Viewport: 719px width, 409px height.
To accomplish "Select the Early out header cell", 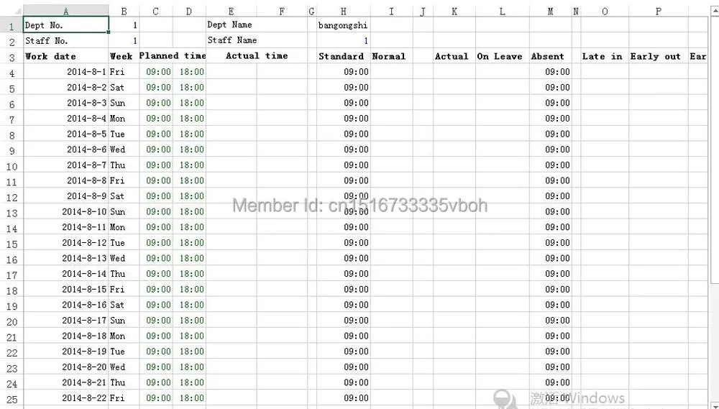I will [x=658, y=56].
